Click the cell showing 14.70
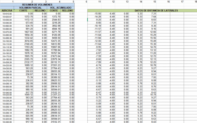This screenshot has width=197, height=123. click(x=149, y=47)
